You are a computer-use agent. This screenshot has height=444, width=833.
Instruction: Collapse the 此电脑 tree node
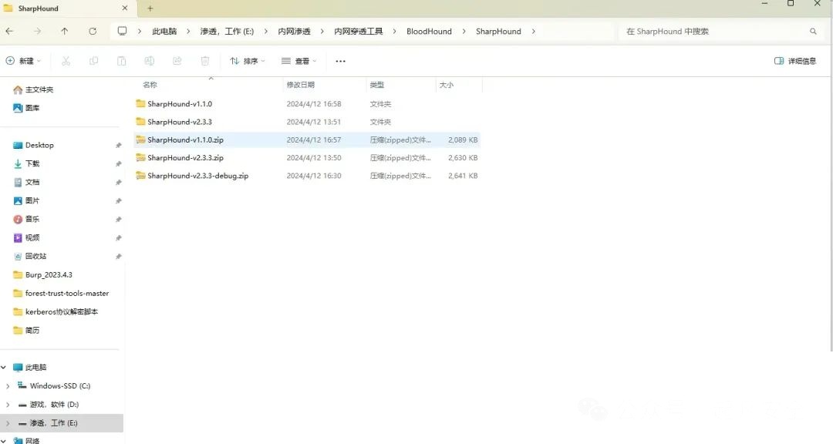point(4,367)
